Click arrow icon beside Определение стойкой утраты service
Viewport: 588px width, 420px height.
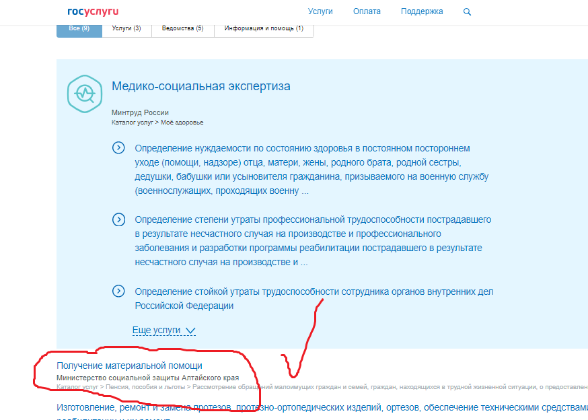point(118,291)
